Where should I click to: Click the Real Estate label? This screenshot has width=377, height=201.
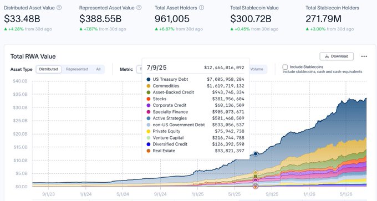tap(164, 151)
